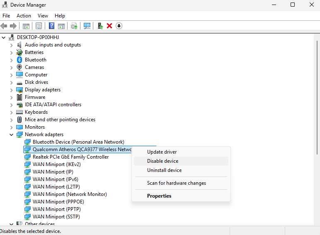
Task: Select Realtek PCIe GbE Family Controller
Action: (x=70, y=157)
